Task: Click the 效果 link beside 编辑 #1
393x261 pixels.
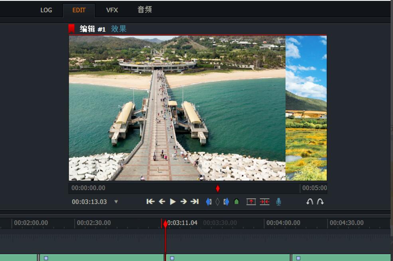Action: coord(118,29)
